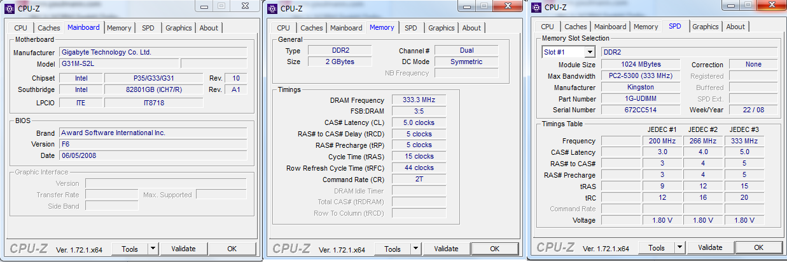Image resolution: width=787 pixels, height=262 pixels.
Task: Click the CPU-Z app icon in the Mainboard window title bar
Action: coord(10,9)
